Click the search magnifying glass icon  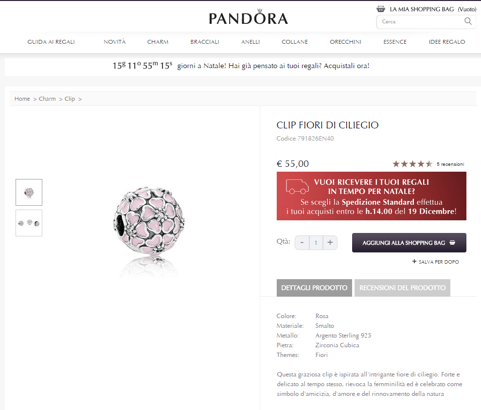468,21
